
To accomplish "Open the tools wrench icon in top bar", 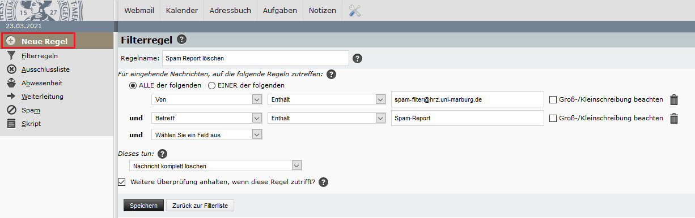I will click(355, 10).
